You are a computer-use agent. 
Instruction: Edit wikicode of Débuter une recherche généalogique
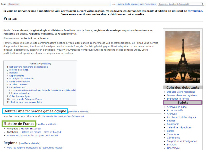79,112
